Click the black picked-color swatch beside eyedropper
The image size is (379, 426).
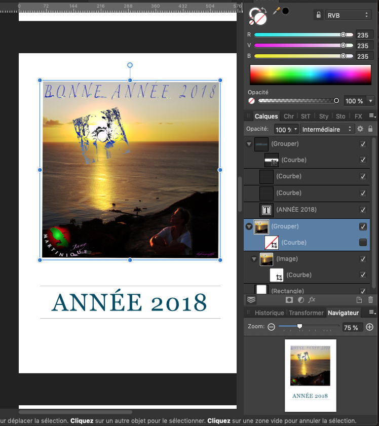285,11
